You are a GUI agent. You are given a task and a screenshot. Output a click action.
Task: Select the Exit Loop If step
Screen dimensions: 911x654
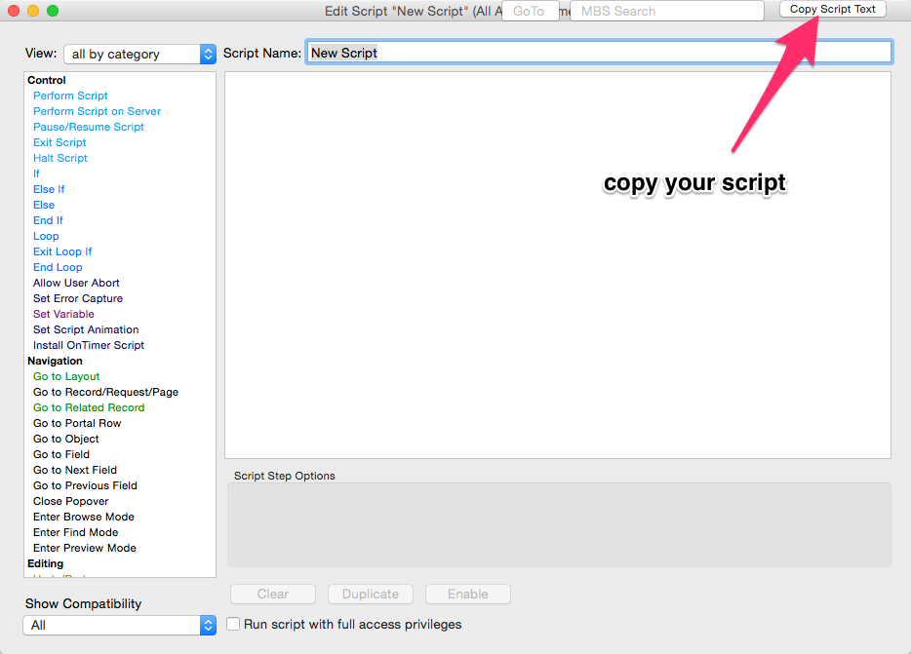click(62, 251)
